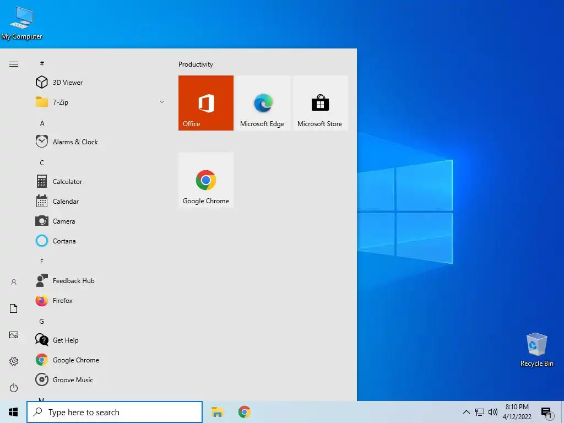The height and width of the screenshot is (423, 564).
Task: Open Settings gear in Start sidebar
Action: 14,361
